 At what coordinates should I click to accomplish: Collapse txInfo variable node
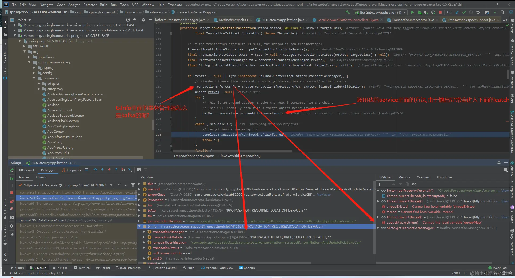click(139, 227)
